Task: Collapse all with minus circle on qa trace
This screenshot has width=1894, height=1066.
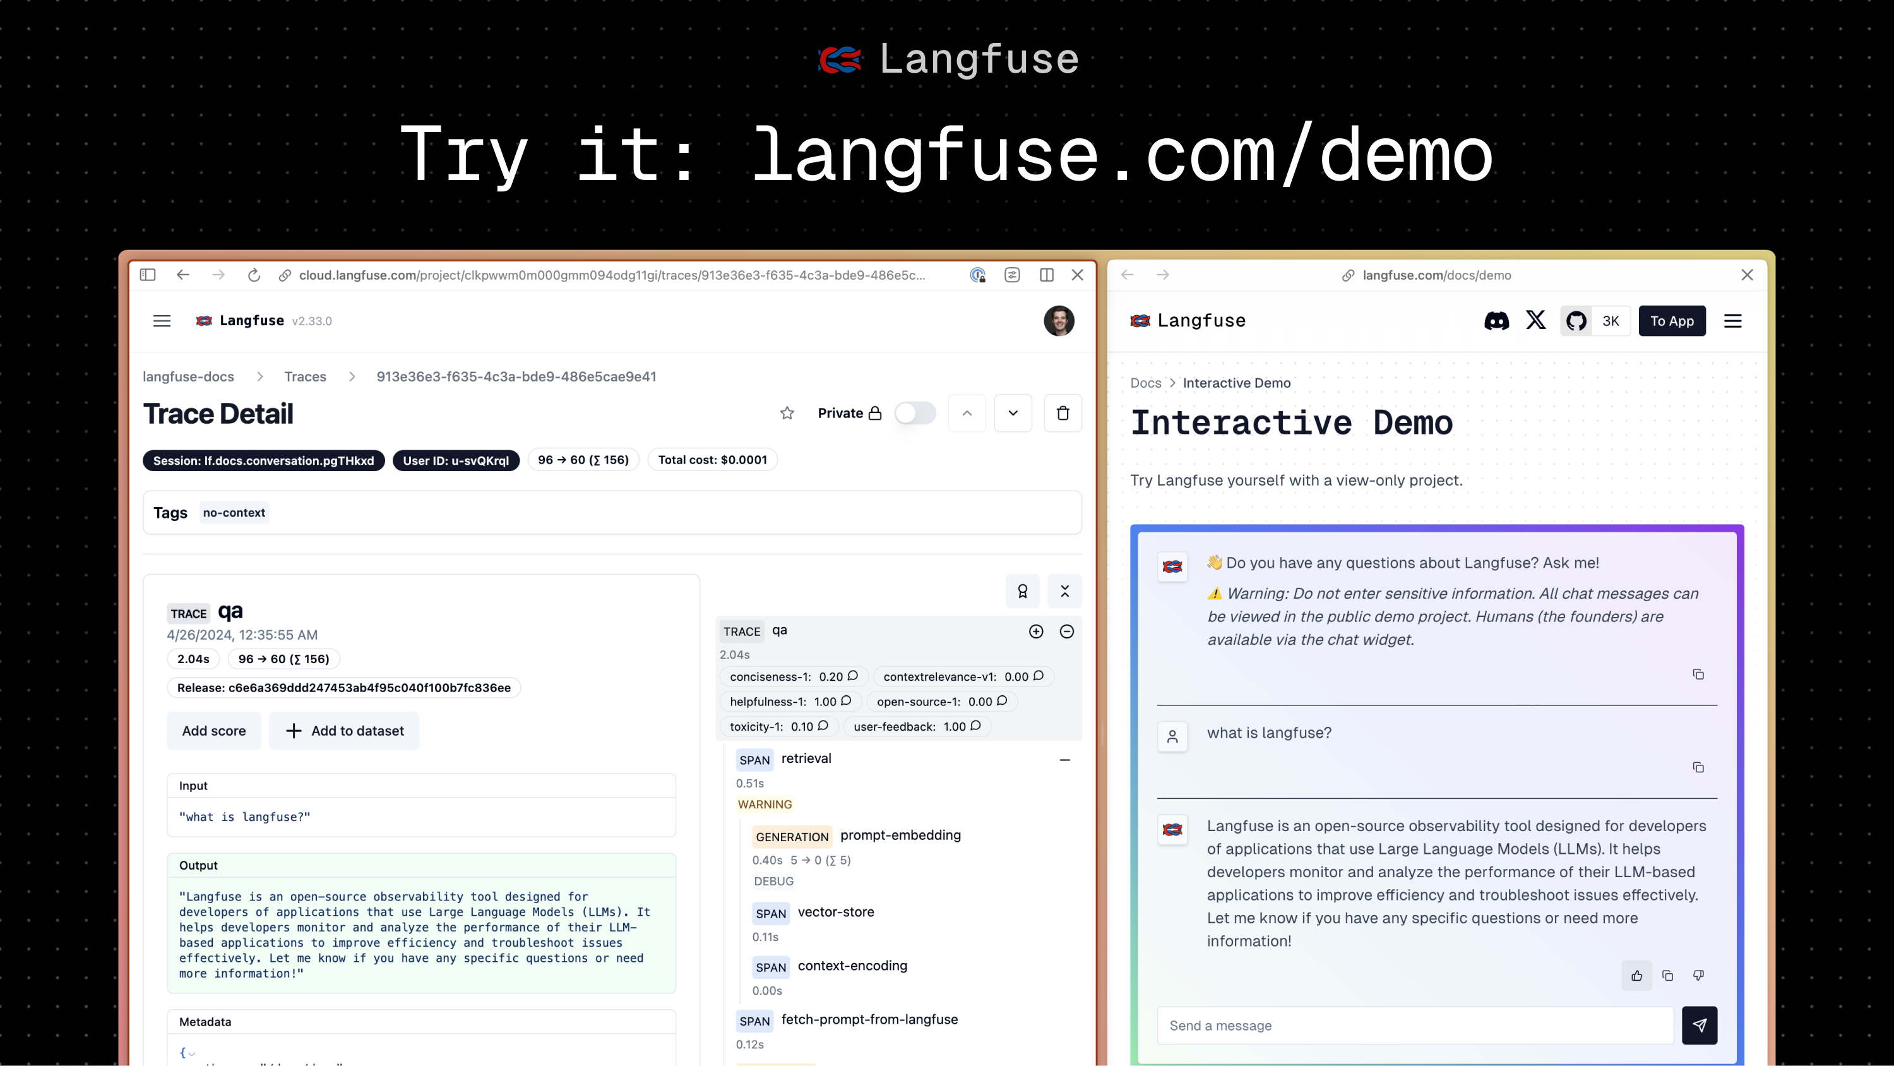Action: tap(1067, 632)
